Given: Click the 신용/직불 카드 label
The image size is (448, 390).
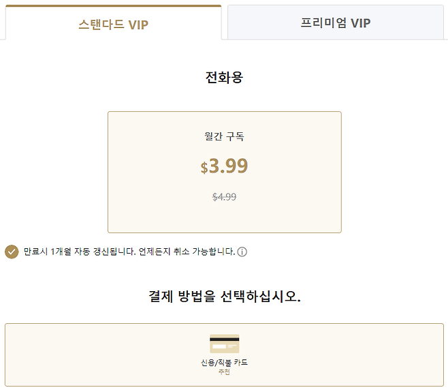Looking at the screenshot, I should click(x=224, y=363).
